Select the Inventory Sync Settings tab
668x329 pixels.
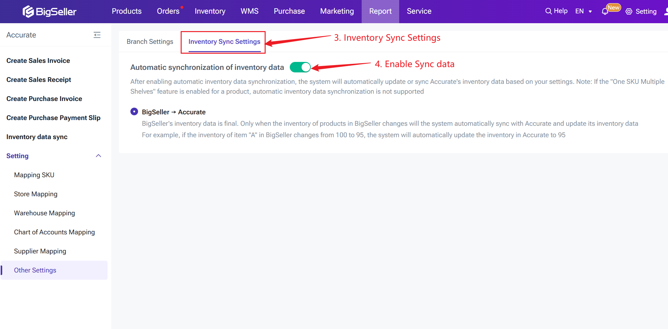(224, 42)
